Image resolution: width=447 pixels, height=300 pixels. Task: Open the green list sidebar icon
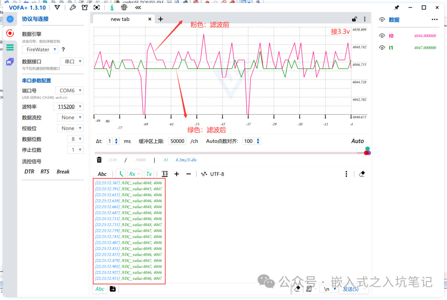[10, 47]
